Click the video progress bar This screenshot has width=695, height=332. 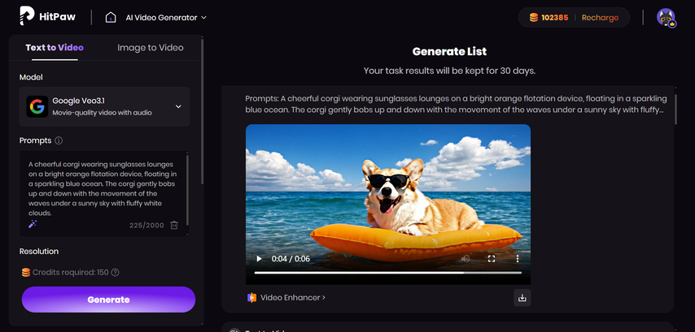pos(388,273)
